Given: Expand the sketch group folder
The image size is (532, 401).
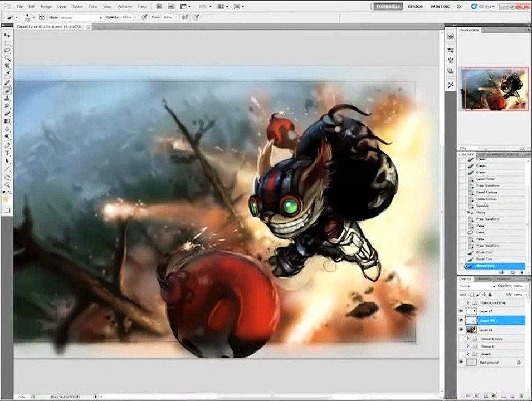Looking at the screenshot, I should [x=468, y=354].
